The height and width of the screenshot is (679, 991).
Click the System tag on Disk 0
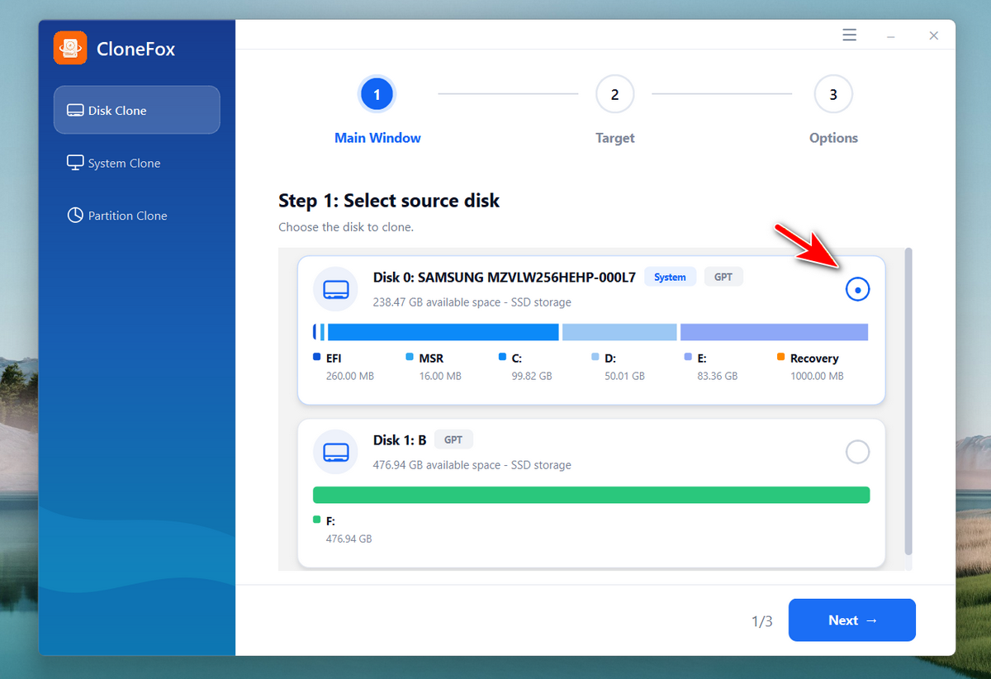click(x=670, y=277)
